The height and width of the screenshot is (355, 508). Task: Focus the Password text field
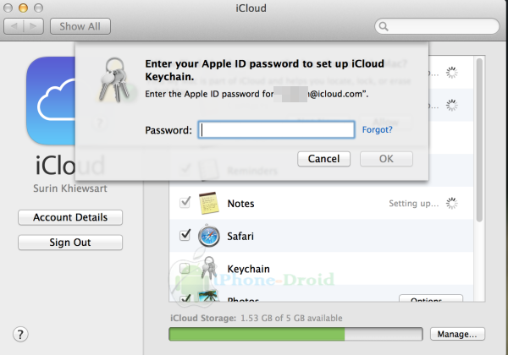(x=276, y=129)
